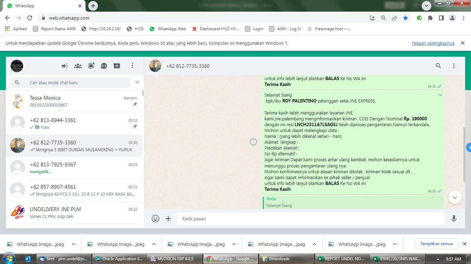
Task: Reload the WhatsApp Web page
Action: tap(30, 18)
